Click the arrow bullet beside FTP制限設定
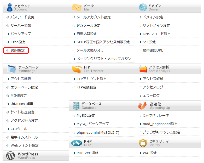The width and height of the screenshot is (204, 163). [74, 87]
